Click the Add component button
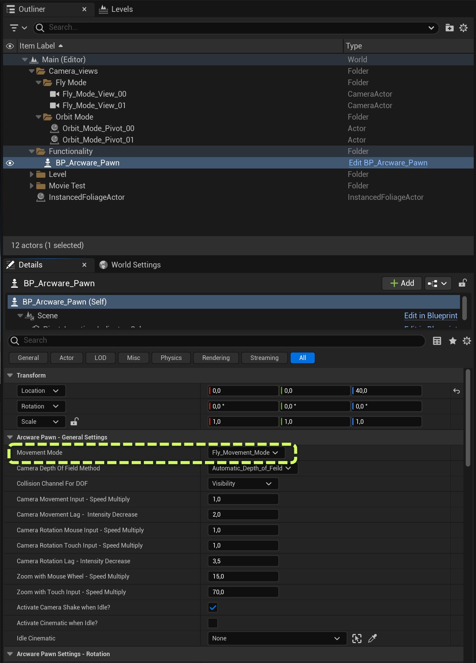 click(x=402, y=283)
